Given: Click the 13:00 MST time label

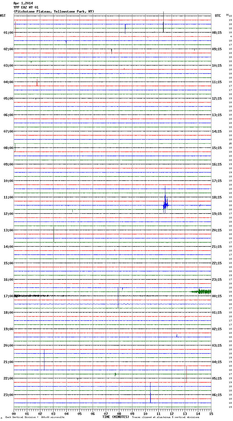Looking at the screenshot, I should point(8,230).
